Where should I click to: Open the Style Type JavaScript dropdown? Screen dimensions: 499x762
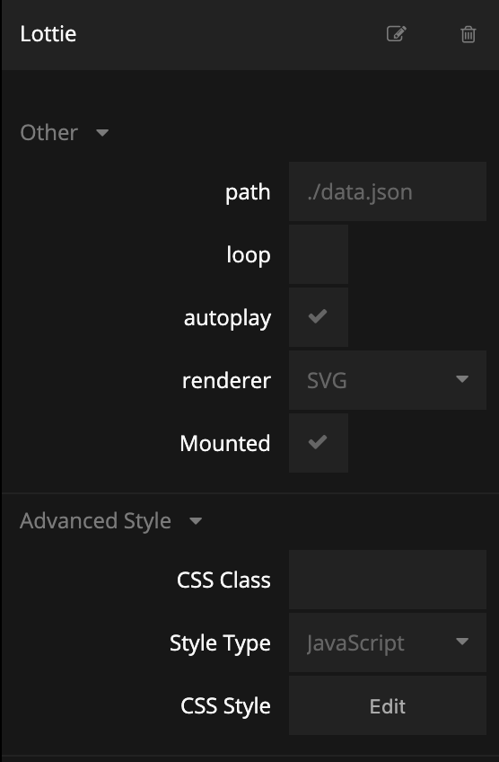(388, 642)
